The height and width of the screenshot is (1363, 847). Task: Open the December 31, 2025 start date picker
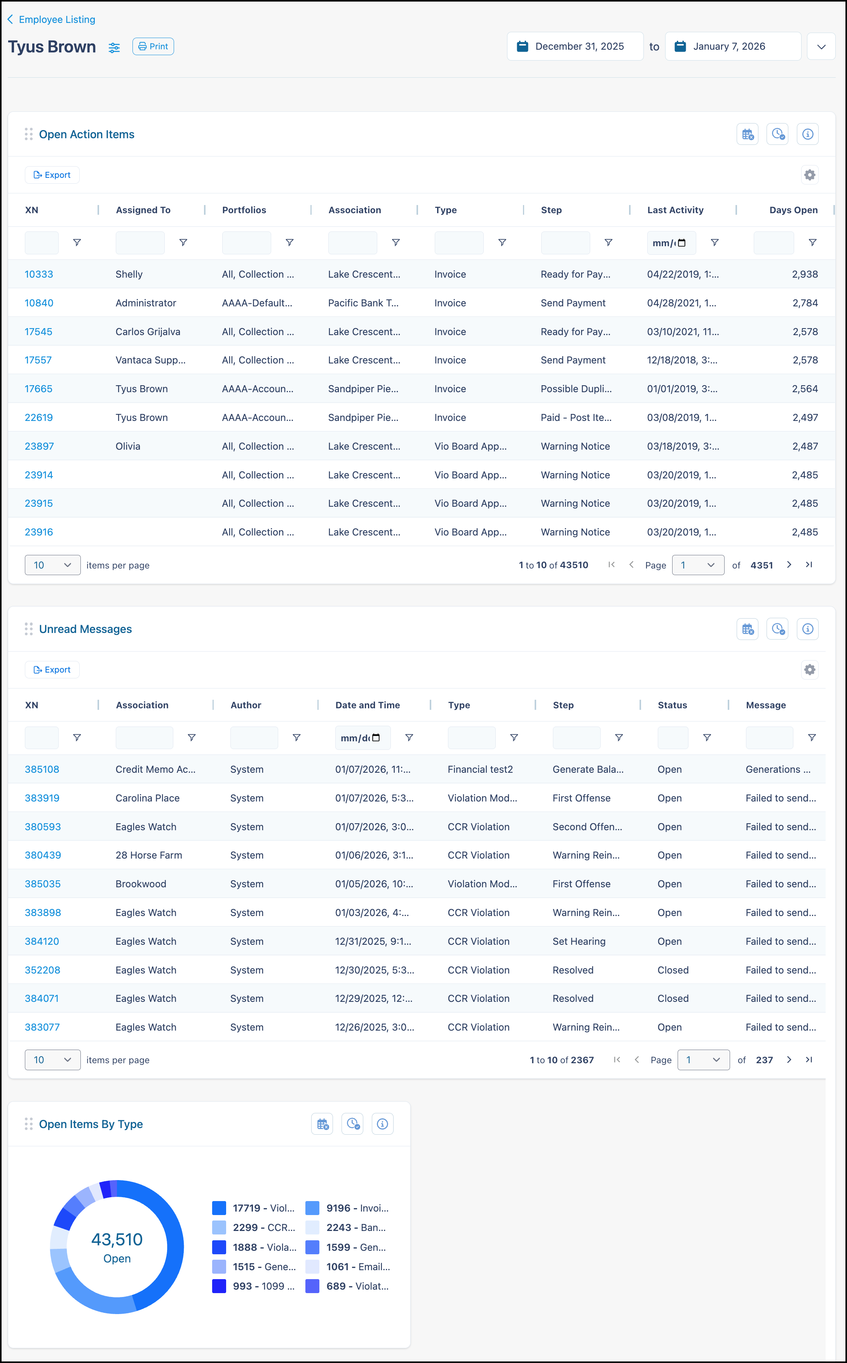[575, 47]
